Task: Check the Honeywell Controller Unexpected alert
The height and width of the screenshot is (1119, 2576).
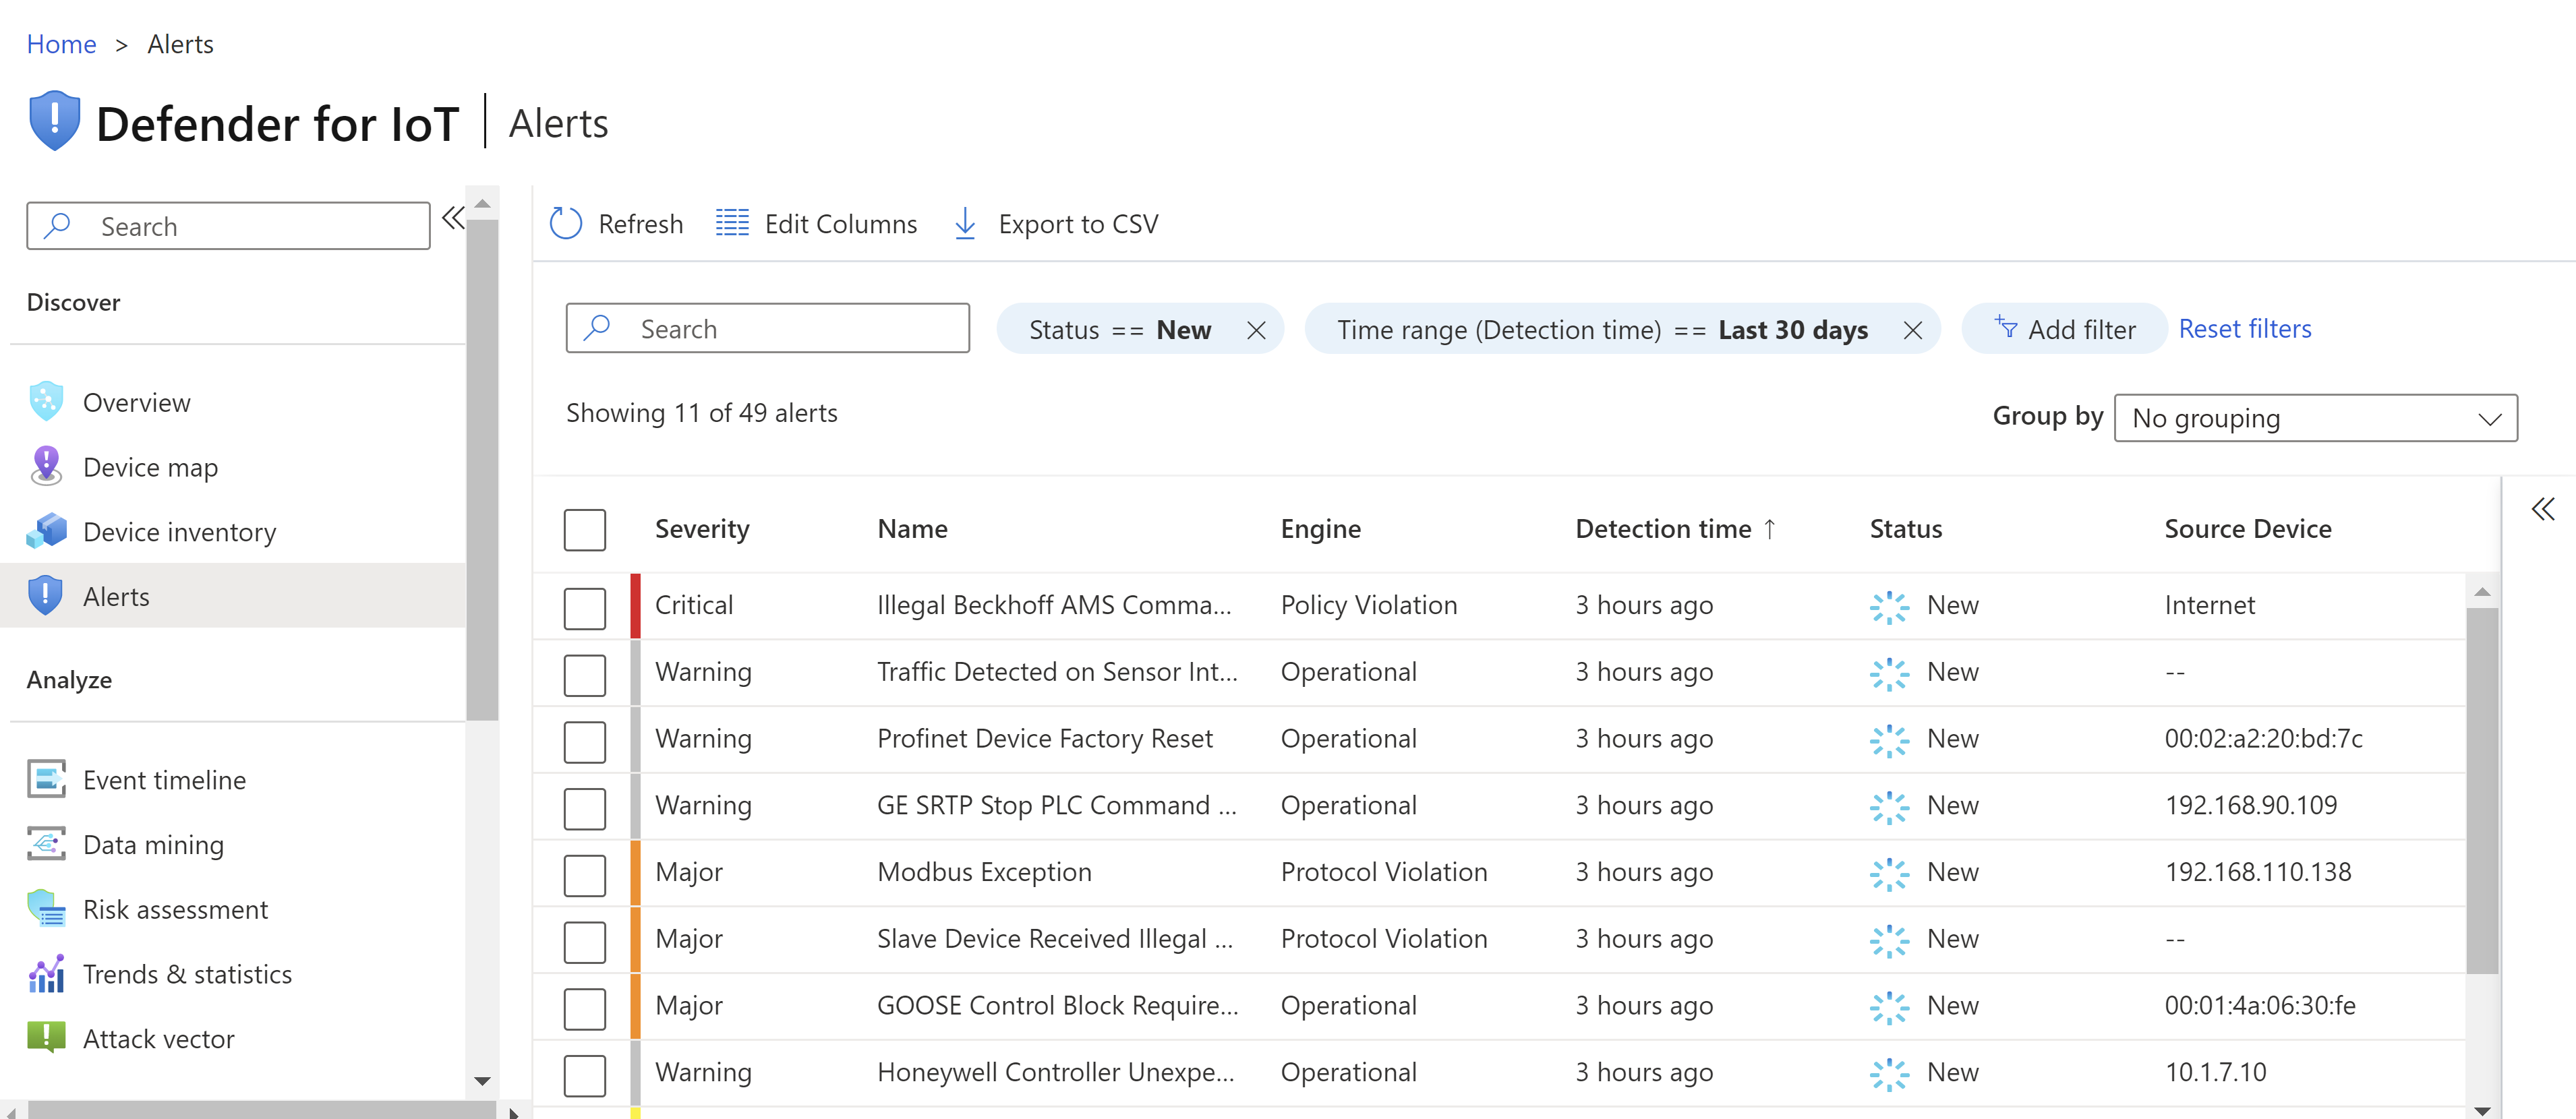Action: [x=585, y=1076]
